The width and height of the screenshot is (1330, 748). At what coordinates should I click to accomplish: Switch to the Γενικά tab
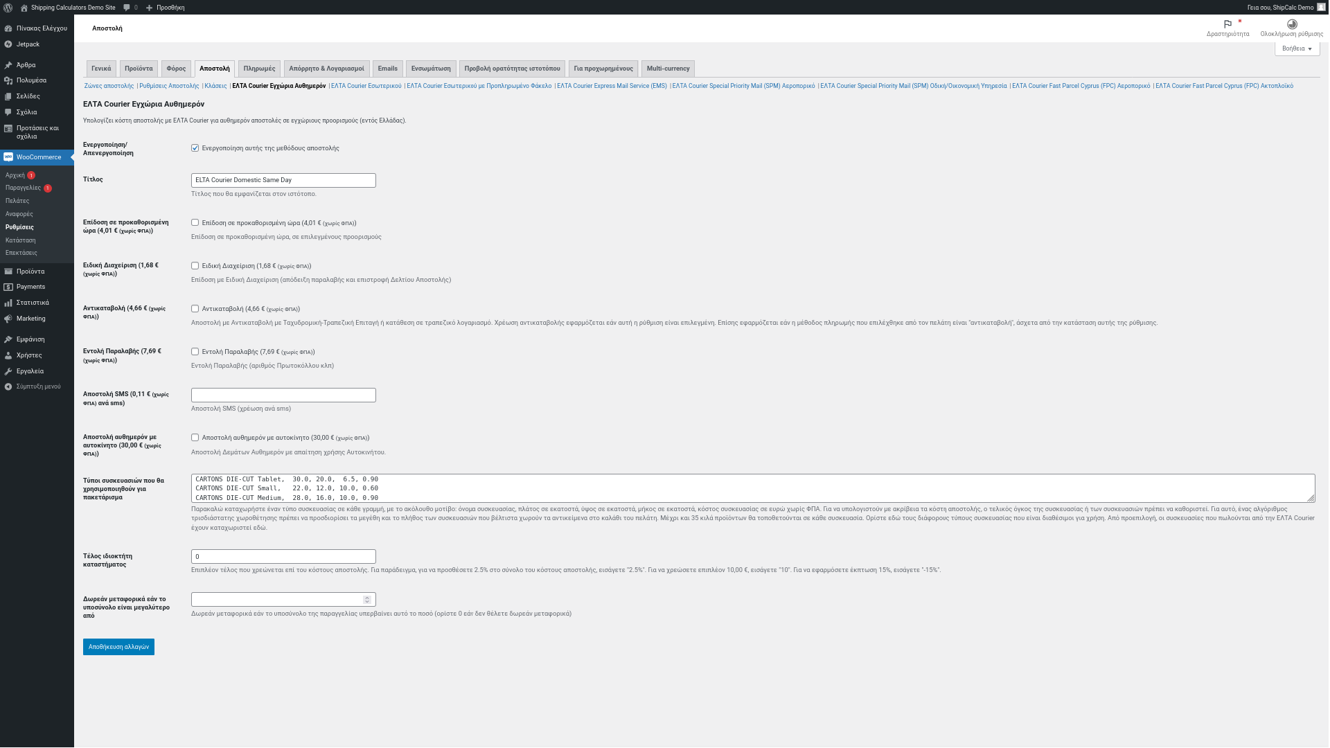(x=101, y=69)
